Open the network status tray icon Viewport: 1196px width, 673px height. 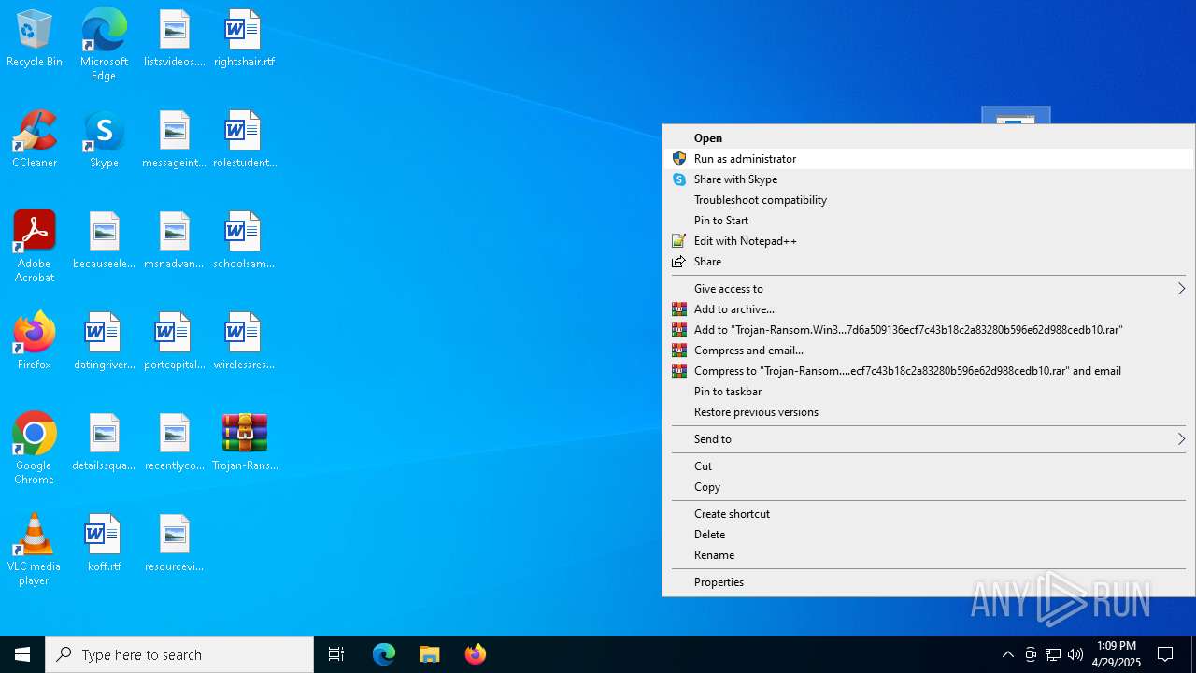click(1053, 654)
